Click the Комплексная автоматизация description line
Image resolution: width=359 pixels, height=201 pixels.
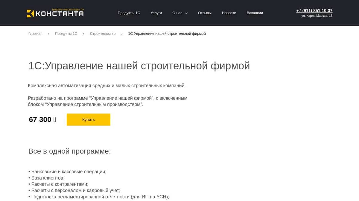107,85
